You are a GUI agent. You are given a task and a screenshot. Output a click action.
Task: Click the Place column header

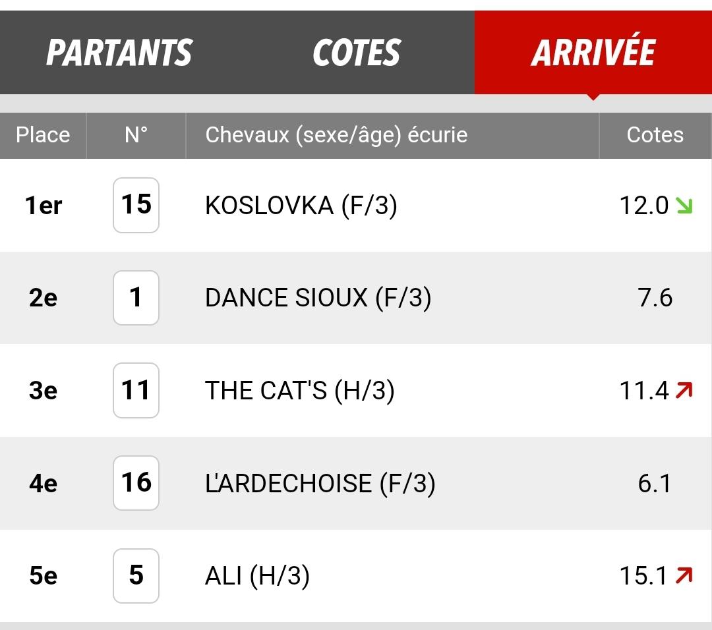click(43, 135)
